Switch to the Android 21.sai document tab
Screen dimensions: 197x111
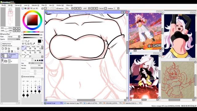point(54,103)
